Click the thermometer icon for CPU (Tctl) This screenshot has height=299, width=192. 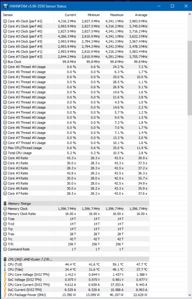pos(5,265)
